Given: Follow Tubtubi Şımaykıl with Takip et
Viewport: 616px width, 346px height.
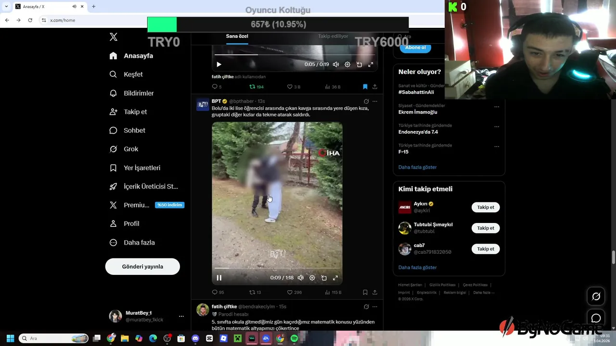Looking at the screenshot, I should click(x=486, y=228).
